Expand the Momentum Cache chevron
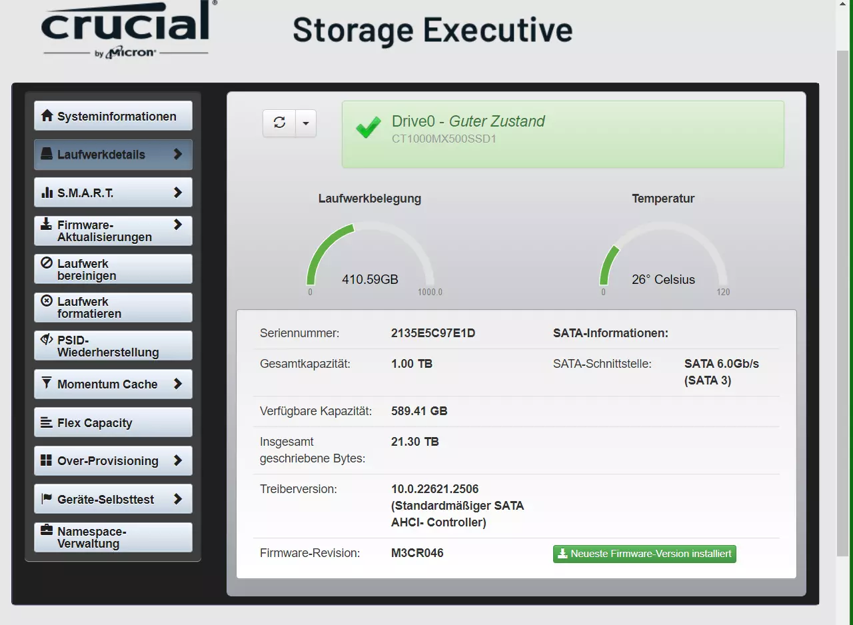The width and height of the screenshot is (853, 625). point(178,384)
